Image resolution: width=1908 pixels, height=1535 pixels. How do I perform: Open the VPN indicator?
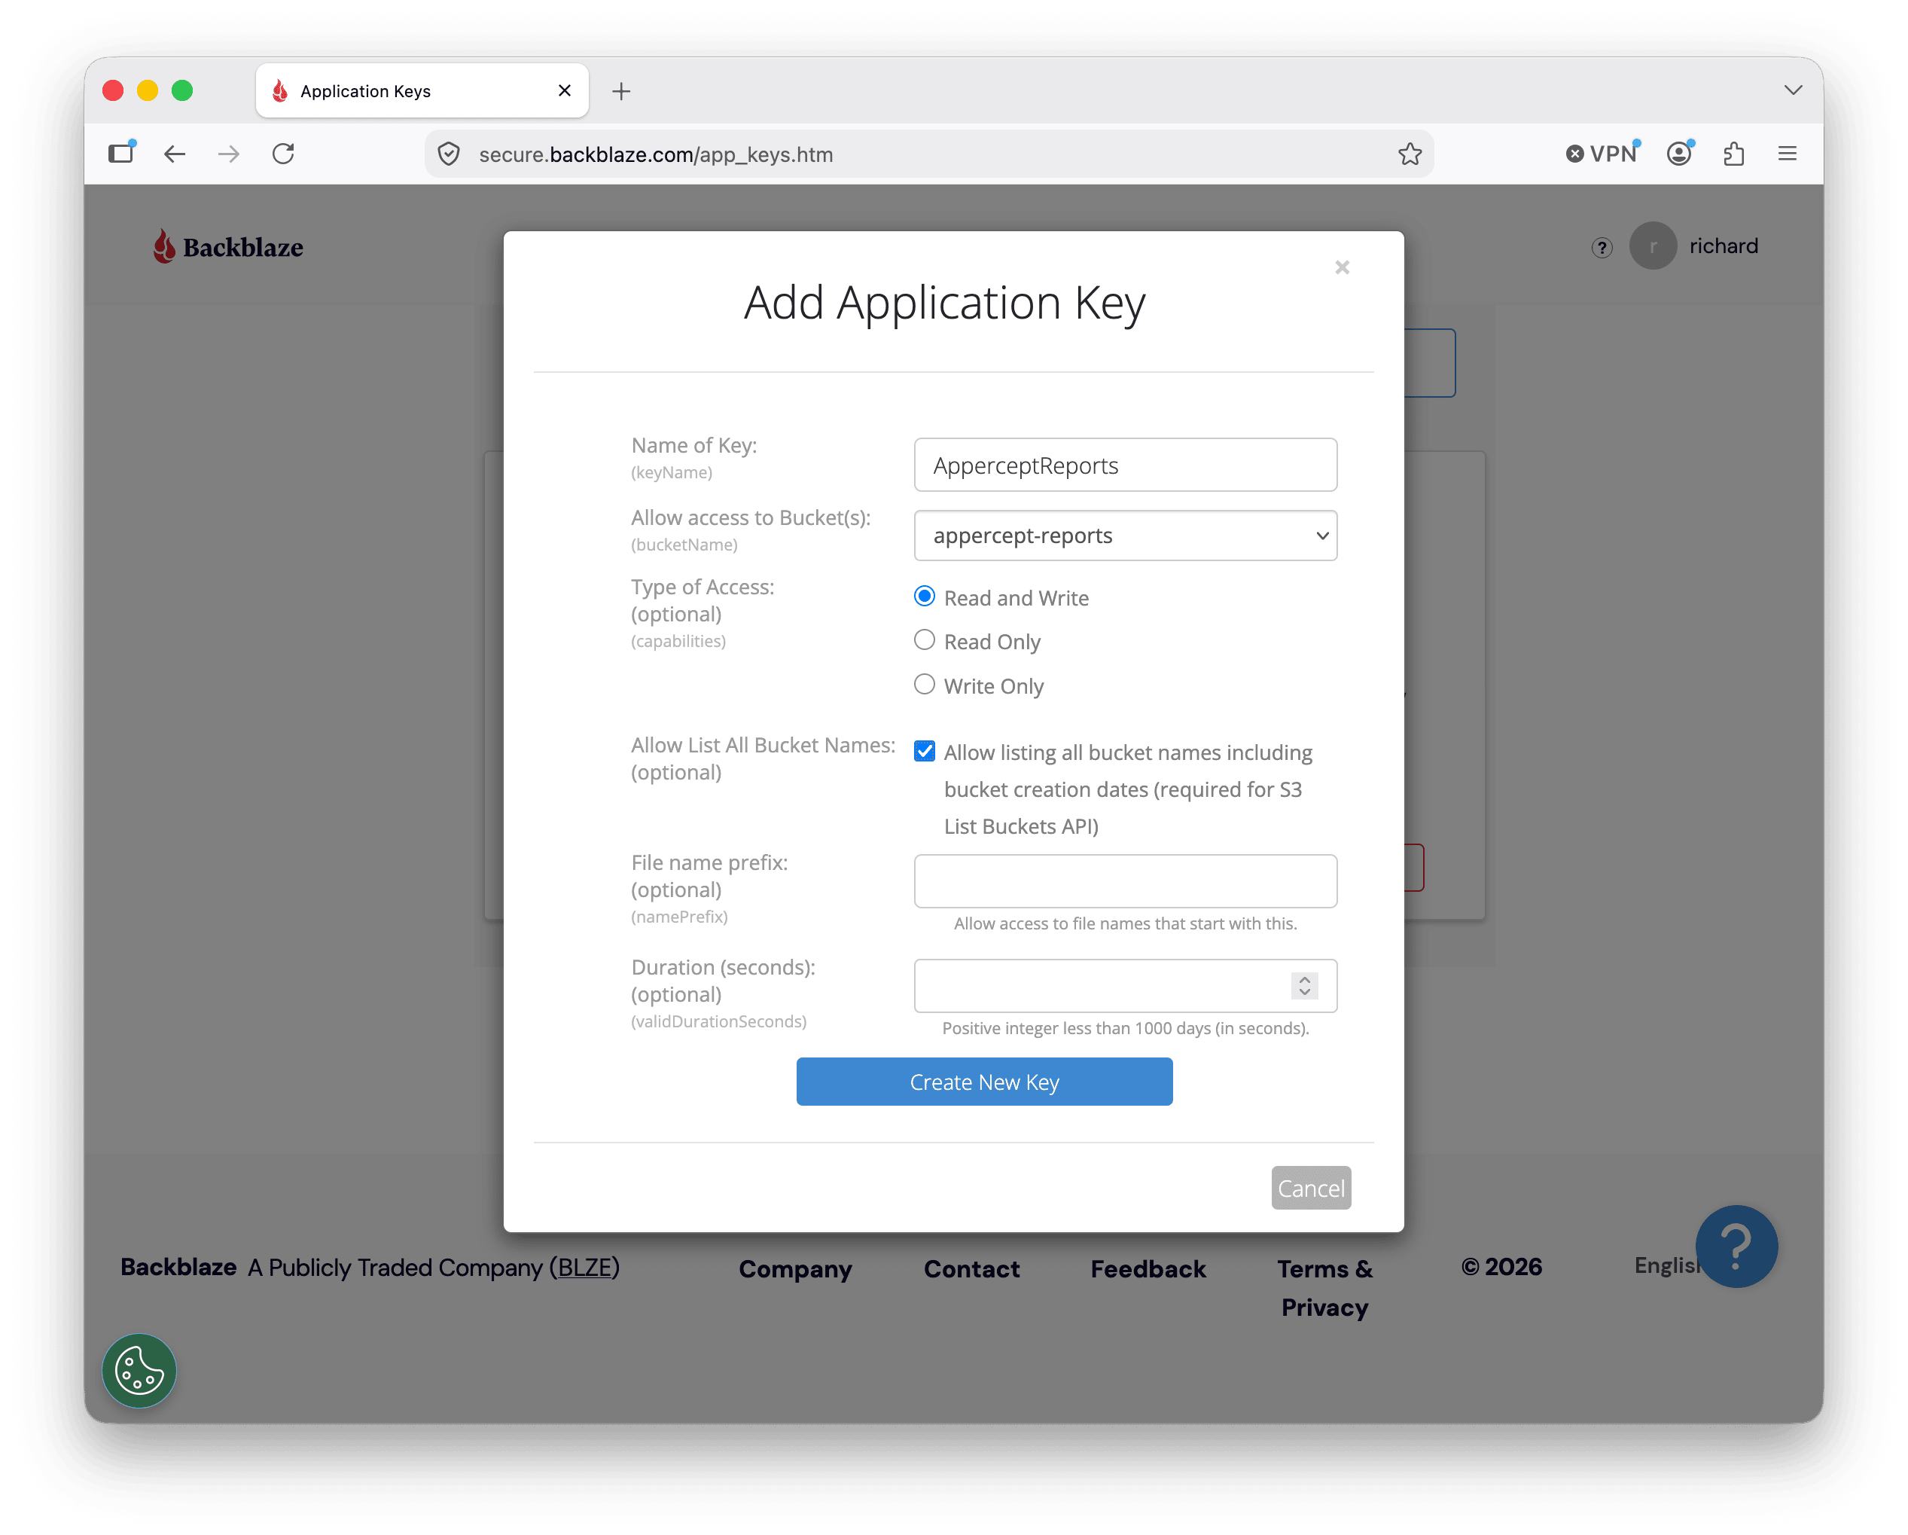tap(1602, 154)
